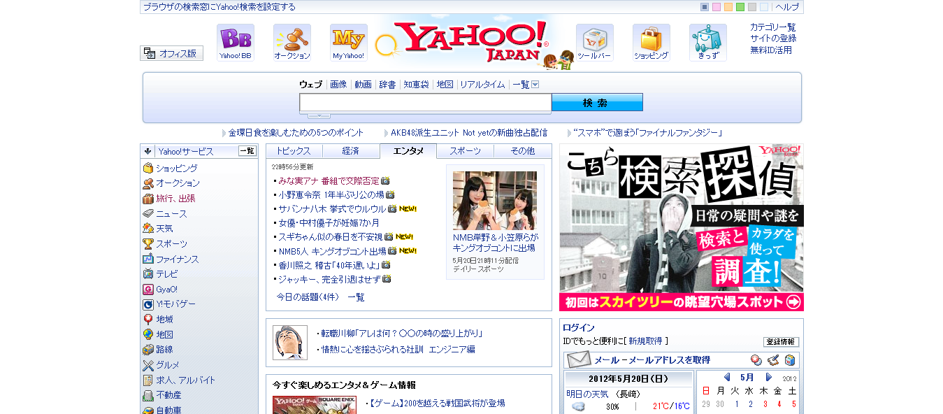This screenshot has height=414, width=943.
Task: Open the オークション gavel icon in header
Action: pos(292,43)
